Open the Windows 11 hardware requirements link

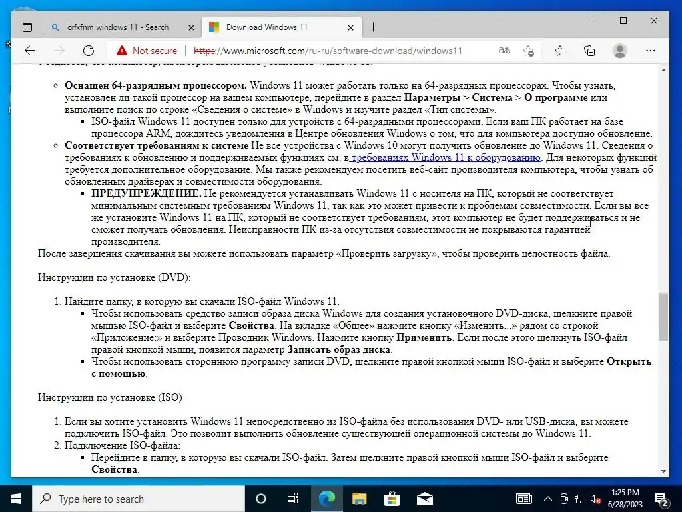pos(445,157)
